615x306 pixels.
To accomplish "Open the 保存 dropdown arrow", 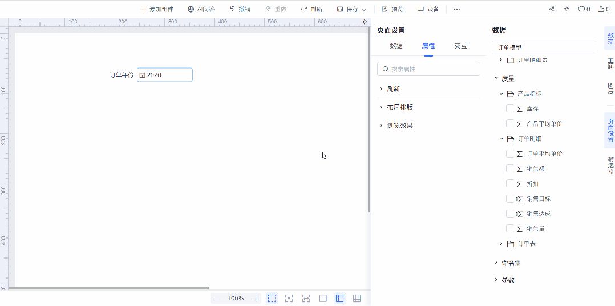I will 364,9.
